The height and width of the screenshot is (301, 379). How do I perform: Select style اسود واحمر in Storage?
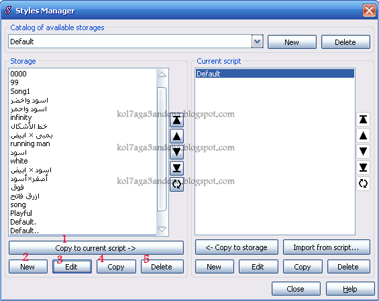click(x=83, y=109)
